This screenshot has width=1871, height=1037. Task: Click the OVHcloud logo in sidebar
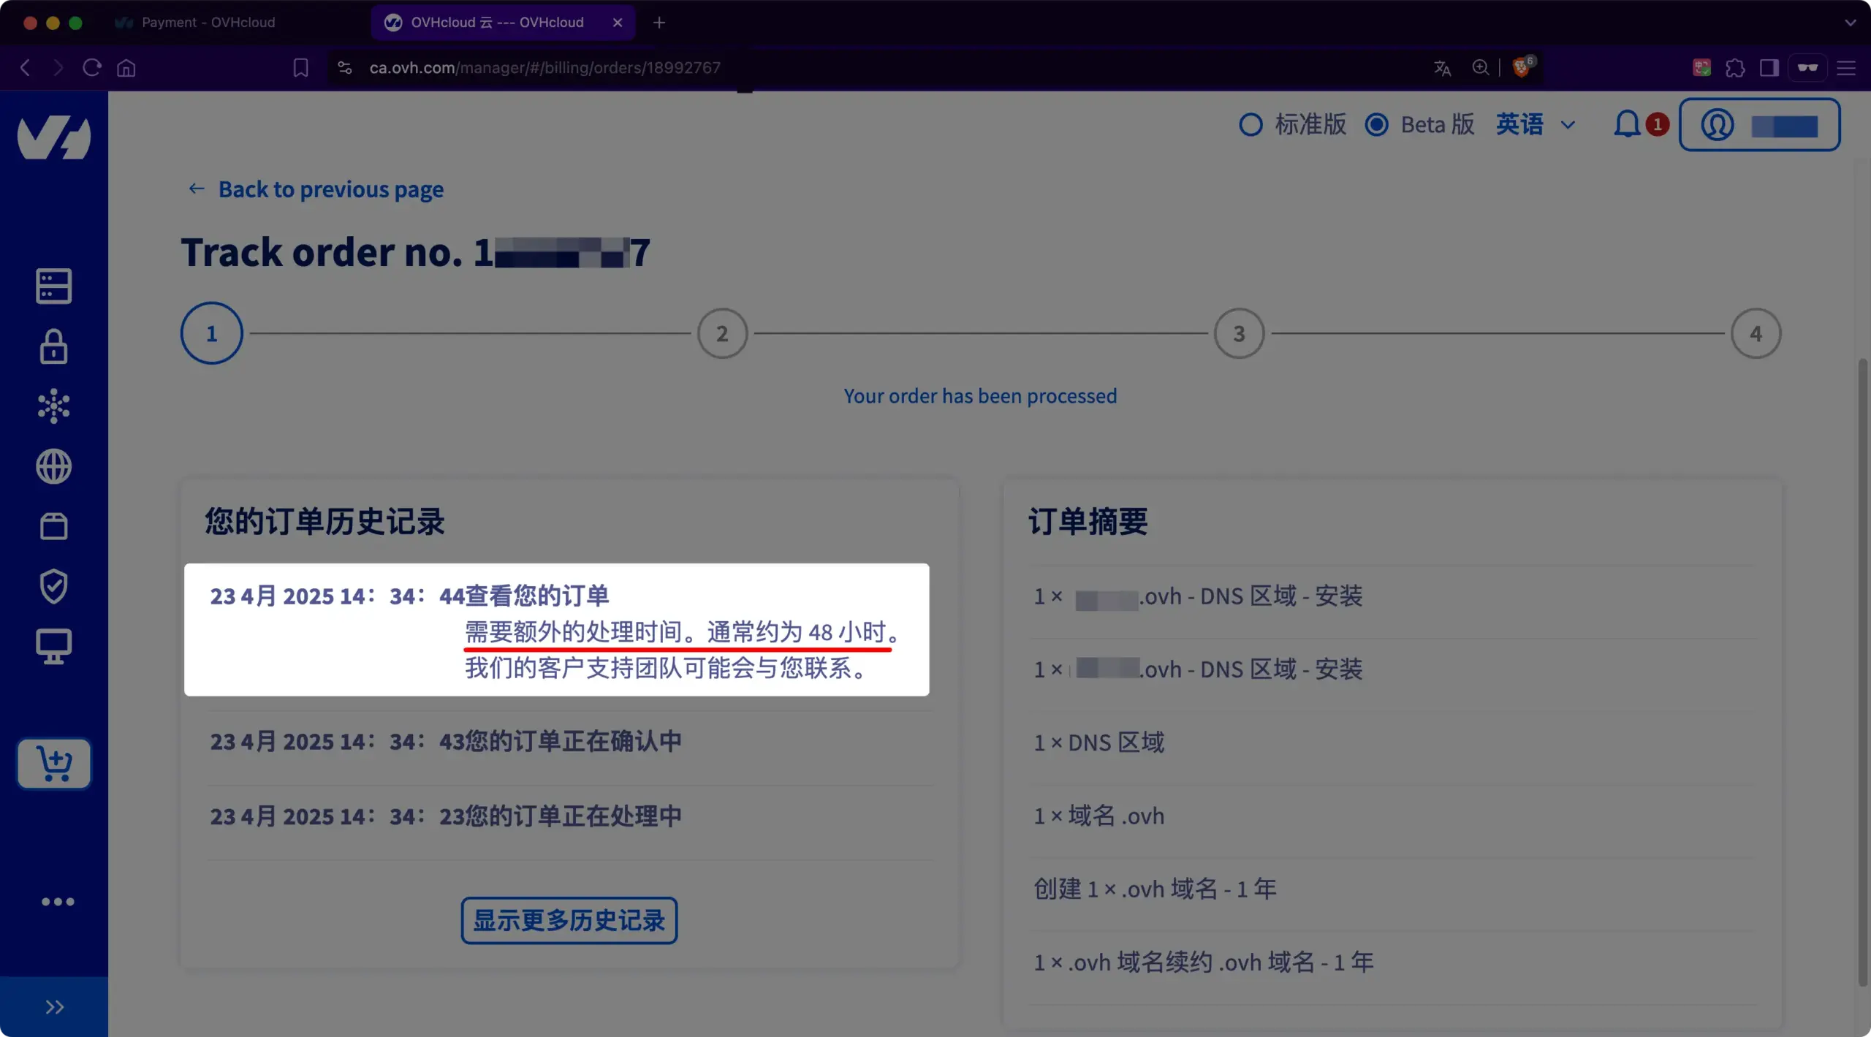(x=54, y=137)
